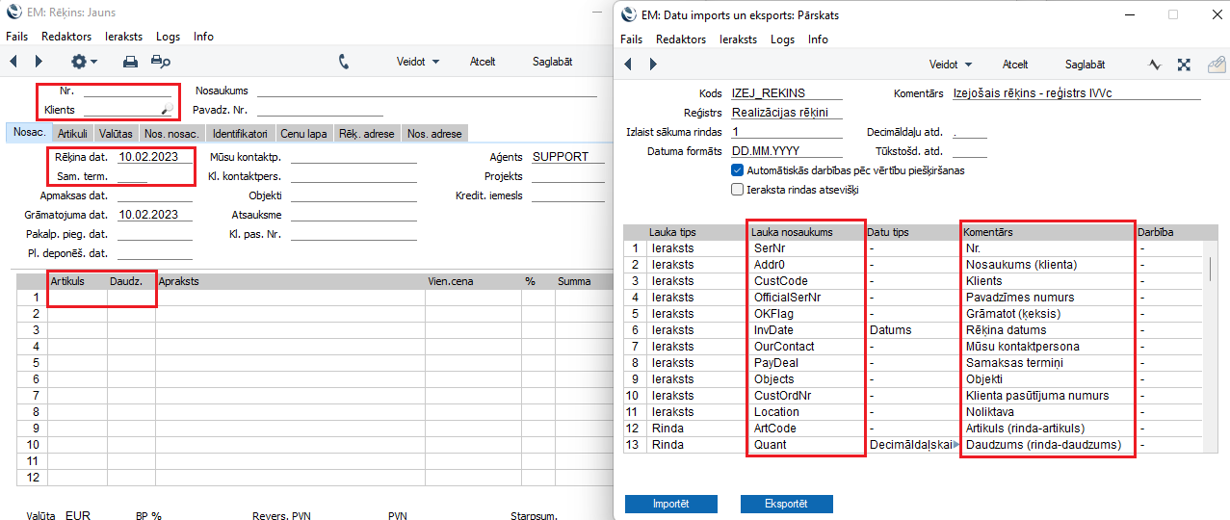1230x520 pixels.
Task: Expand Veidot dropdown in import/export window
Action: (x=950, y=65)
